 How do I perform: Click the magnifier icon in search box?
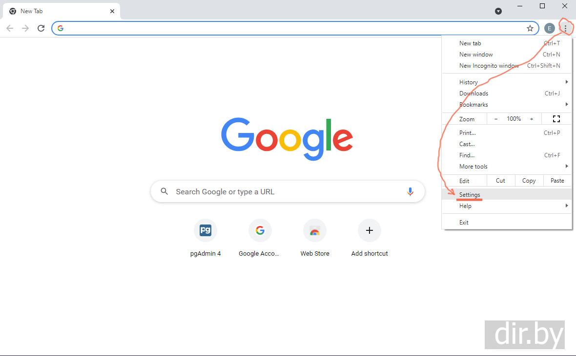coord(164,191)
